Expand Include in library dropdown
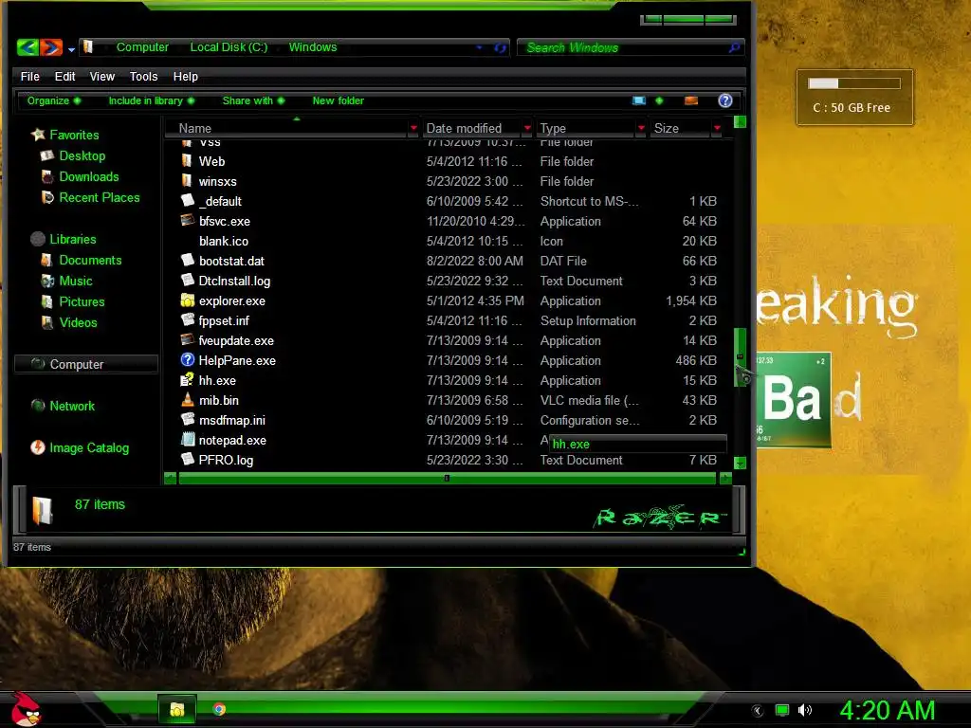 [152, 100]
